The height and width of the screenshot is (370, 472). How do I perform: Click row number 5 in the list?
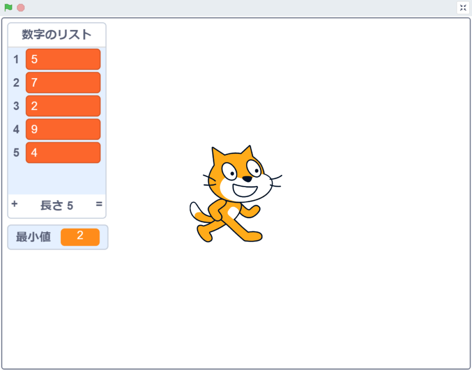[16, 153]
